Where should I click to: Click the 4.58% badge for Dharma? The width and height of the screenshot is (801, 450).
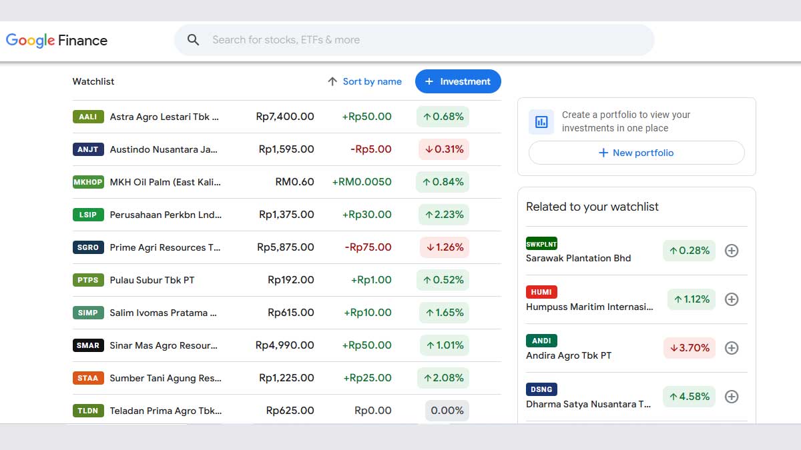tap(689, 397)
